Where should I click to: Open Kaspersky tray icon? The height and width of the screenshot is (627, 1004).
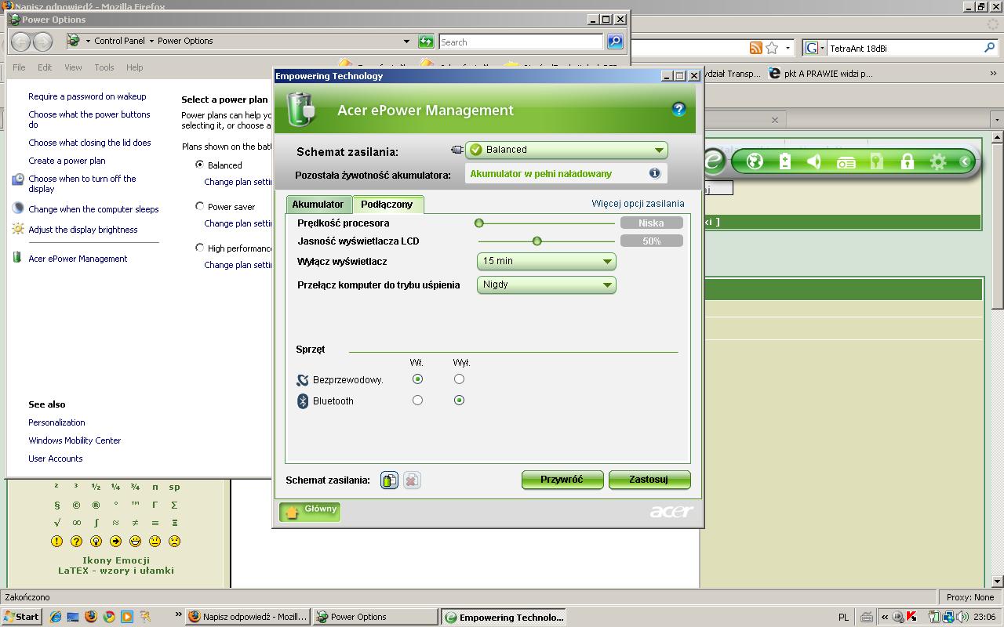point(911,617)
